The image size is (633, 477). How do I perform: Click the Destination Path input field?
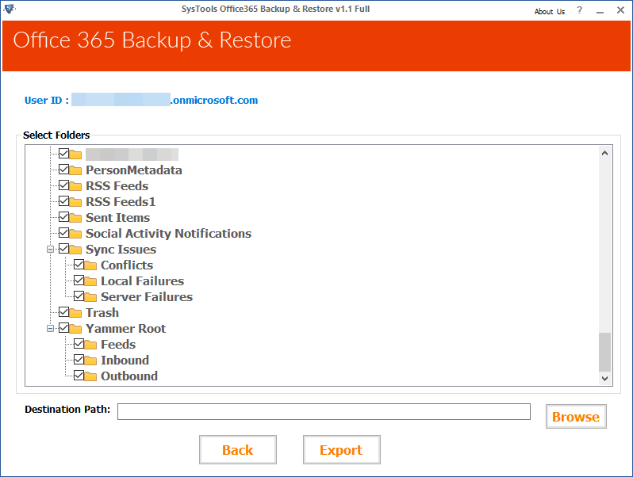[324, 412]
